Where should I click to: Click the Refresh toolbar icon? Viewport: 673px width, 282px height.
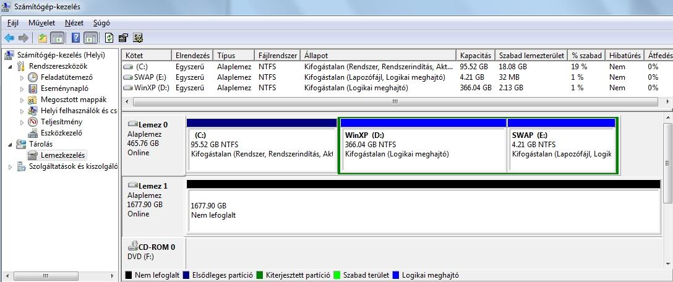(109, 38)
